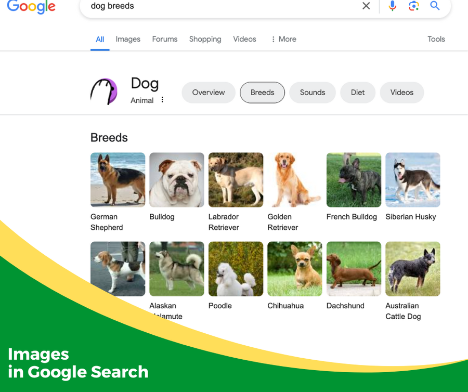This screenshot has width=468, height=392.
Task: Switch to the Images tab
Action: click(x=128, y=39)
